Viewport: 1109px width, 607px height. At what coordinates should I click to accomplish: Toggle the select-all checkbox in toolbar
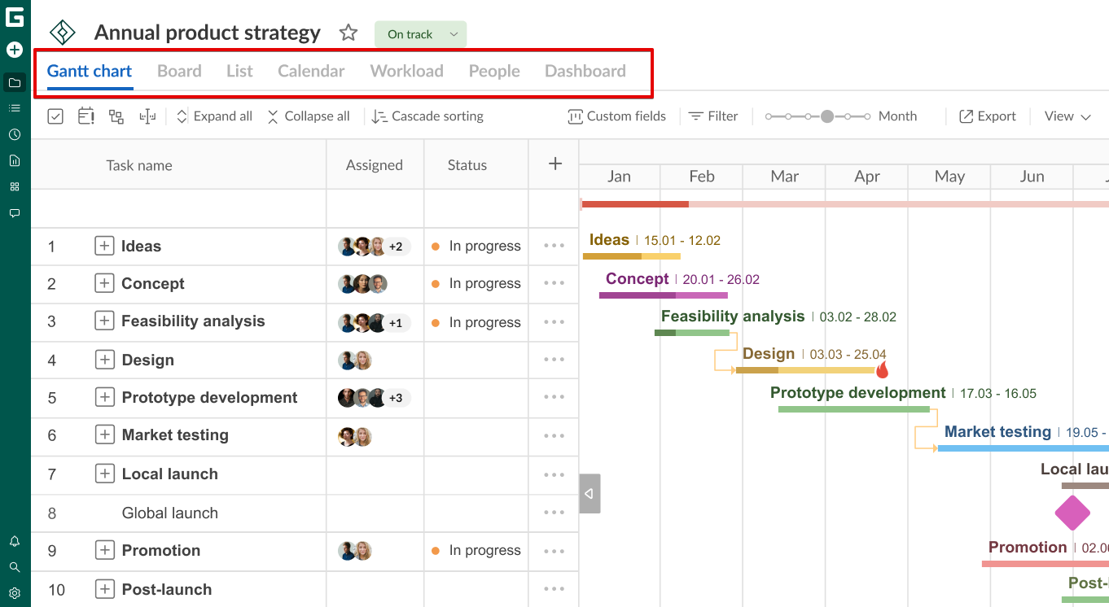(55, 116)
